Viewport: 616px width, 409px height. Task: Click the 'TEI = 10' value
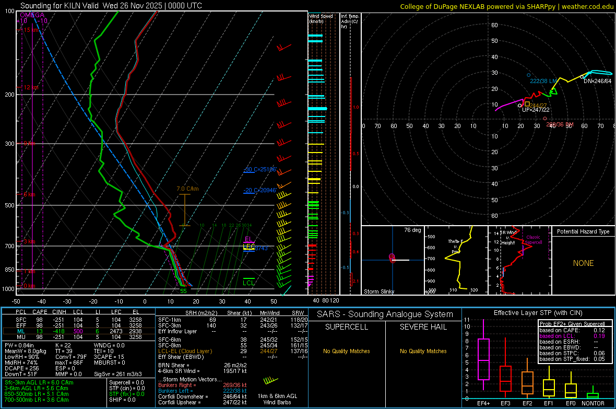click(x=104, y=351)
